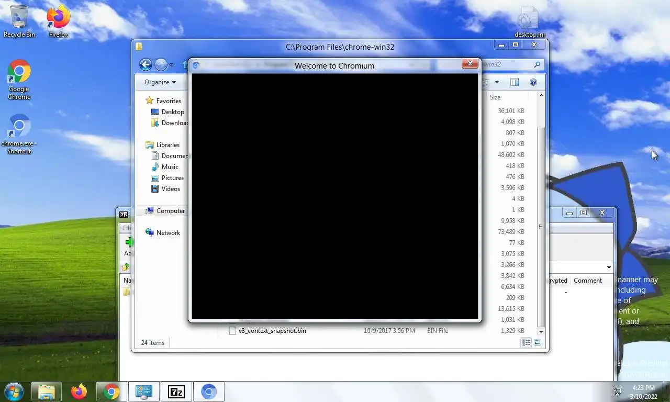This screenshot has height=402, width=670.
Task: Minimize the 7-Zip window
Action: pos(569,213)
